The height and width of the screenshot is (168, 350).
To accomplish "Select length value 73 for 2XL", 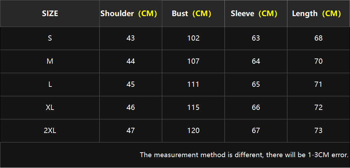I will click(319, 131).
